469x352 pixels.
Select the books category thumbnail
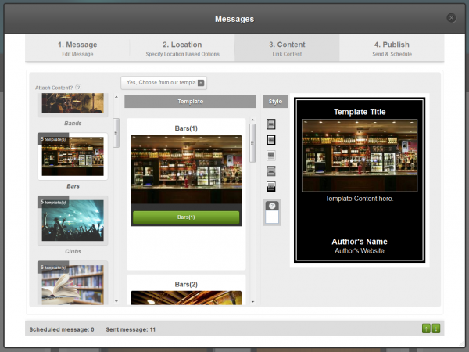click(73, 282)
